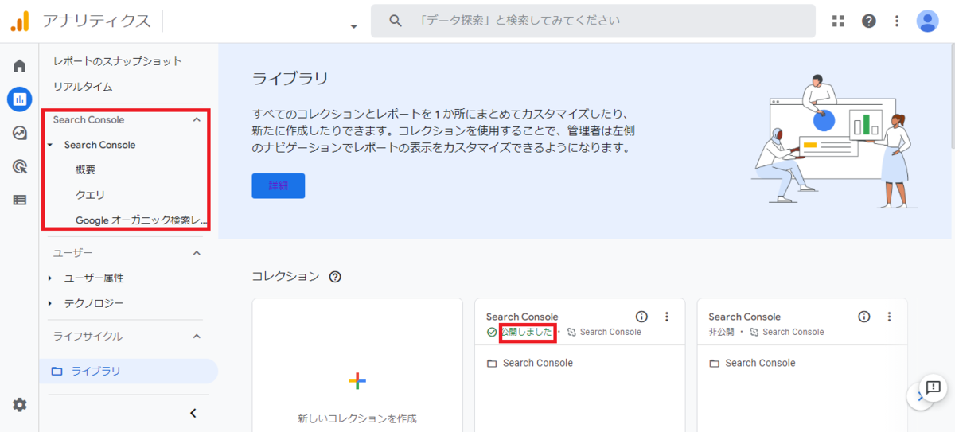Open the more options vertical dots in header
Screen dimensions: 955x432
tap(897, 21)
